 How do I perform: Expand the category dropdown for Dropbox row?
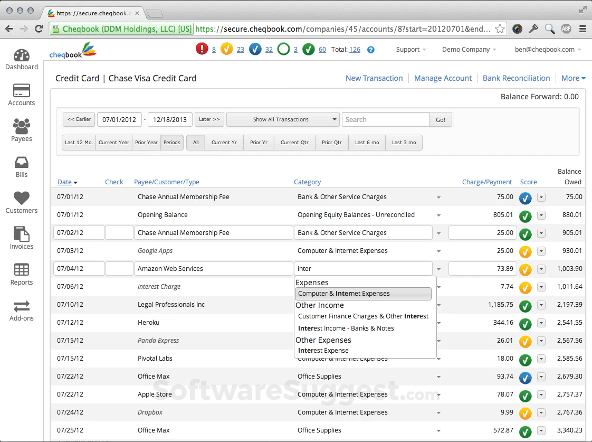[438, 413]
